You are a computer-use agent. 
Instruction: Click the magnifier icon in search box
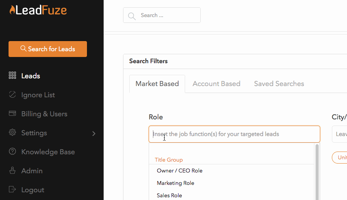click(132, 16)
